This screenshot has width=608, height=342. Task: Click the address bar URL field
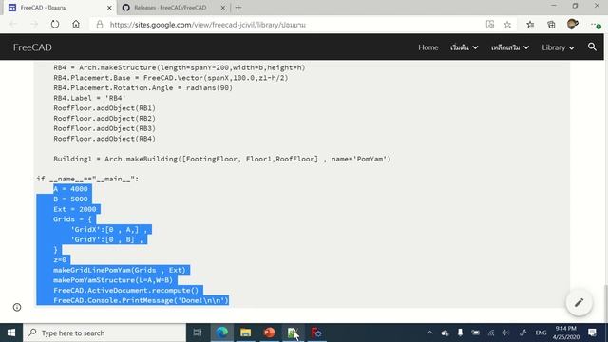pyautogui.click(x=287, y=25)
